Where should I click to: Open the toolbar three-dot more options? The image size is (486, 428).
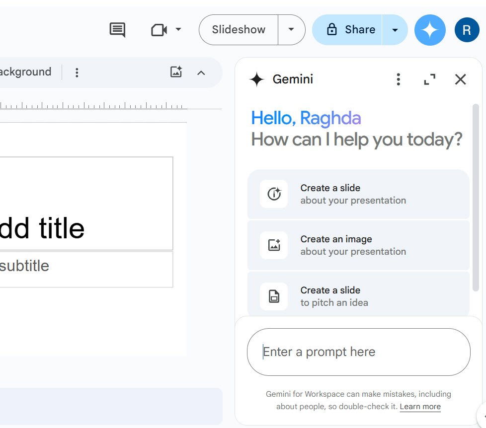tap(77, 72)
